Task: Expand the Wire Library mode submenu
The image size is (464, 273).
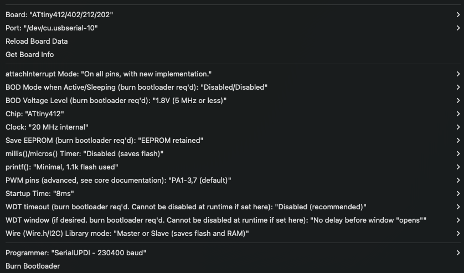Action: point(127,233)
